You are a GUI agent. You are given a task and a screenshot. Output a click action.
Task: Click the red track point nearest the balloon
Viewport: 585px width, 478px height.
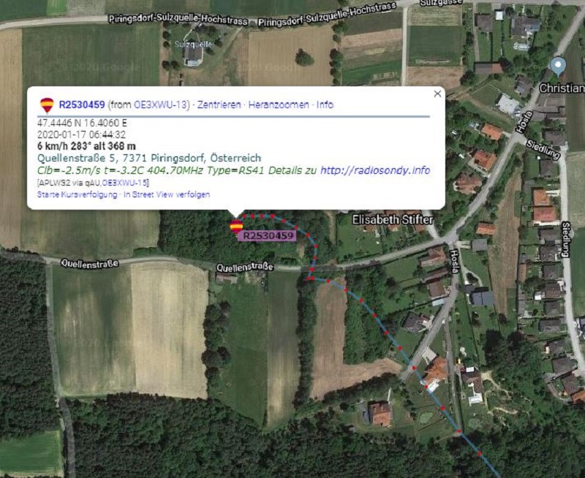point(244,216)
